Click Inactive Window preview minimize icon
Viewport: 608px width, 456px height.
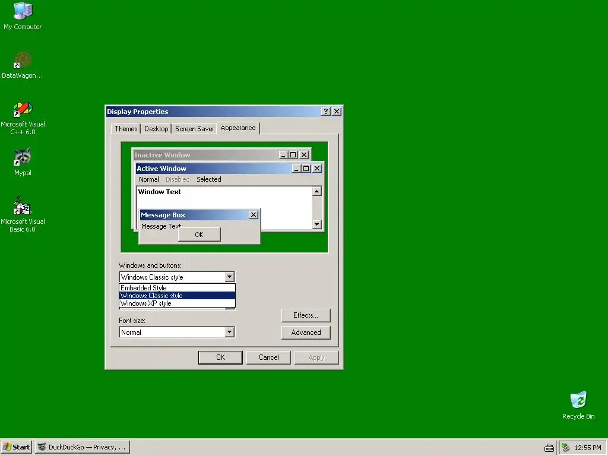283,155
